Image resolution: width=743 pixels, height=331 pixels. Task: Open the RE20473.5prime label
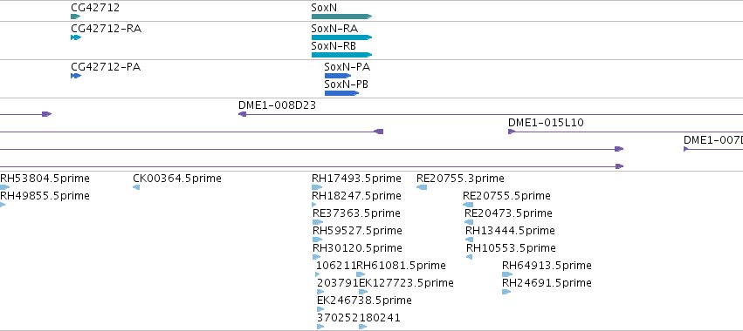click(x=508, y=213)
